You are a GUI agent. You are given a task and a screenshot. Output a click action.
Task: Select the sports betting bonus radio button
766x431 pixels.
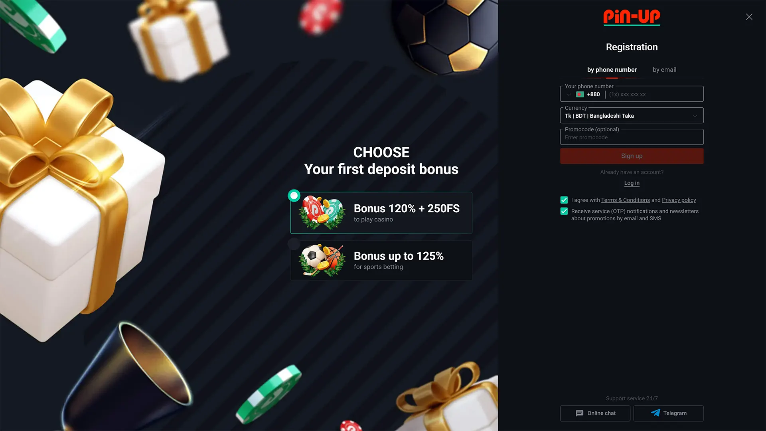tap(294, 244)
